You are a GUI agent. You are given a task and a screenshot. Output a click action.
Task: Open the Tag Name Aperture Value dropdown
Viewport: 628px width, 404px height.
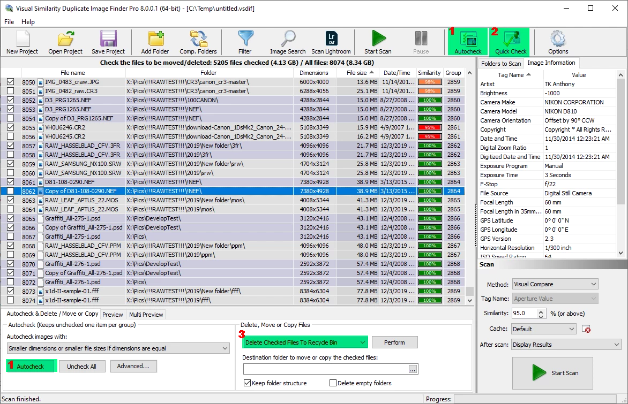(555, 299)
